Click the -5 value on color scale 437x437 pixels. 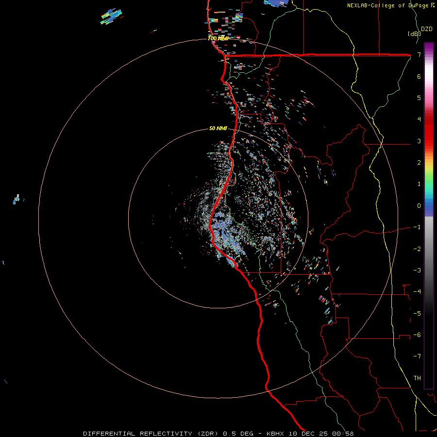pyautogui.click(x=417, y=314)
